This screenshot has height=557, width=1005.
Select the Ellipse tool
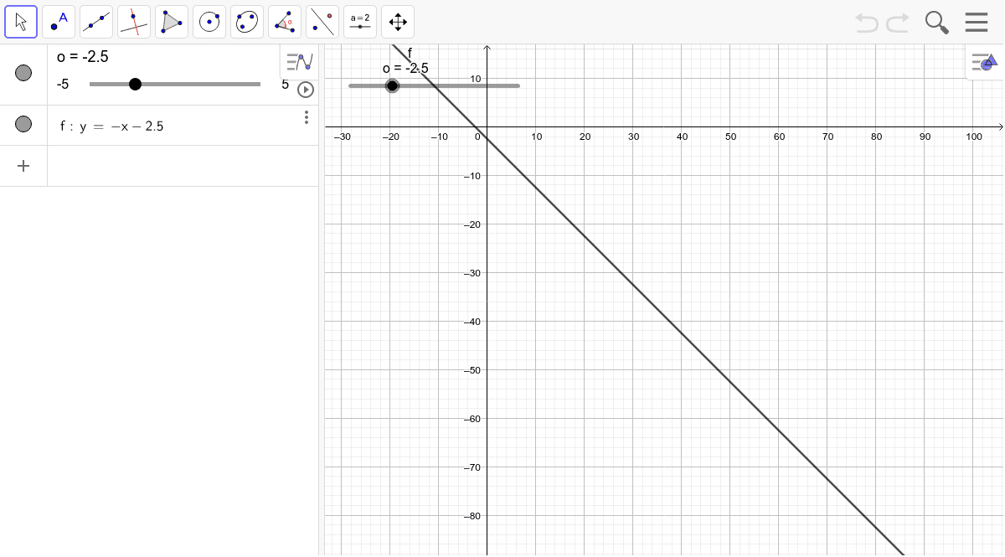click(x=246, y=22)
